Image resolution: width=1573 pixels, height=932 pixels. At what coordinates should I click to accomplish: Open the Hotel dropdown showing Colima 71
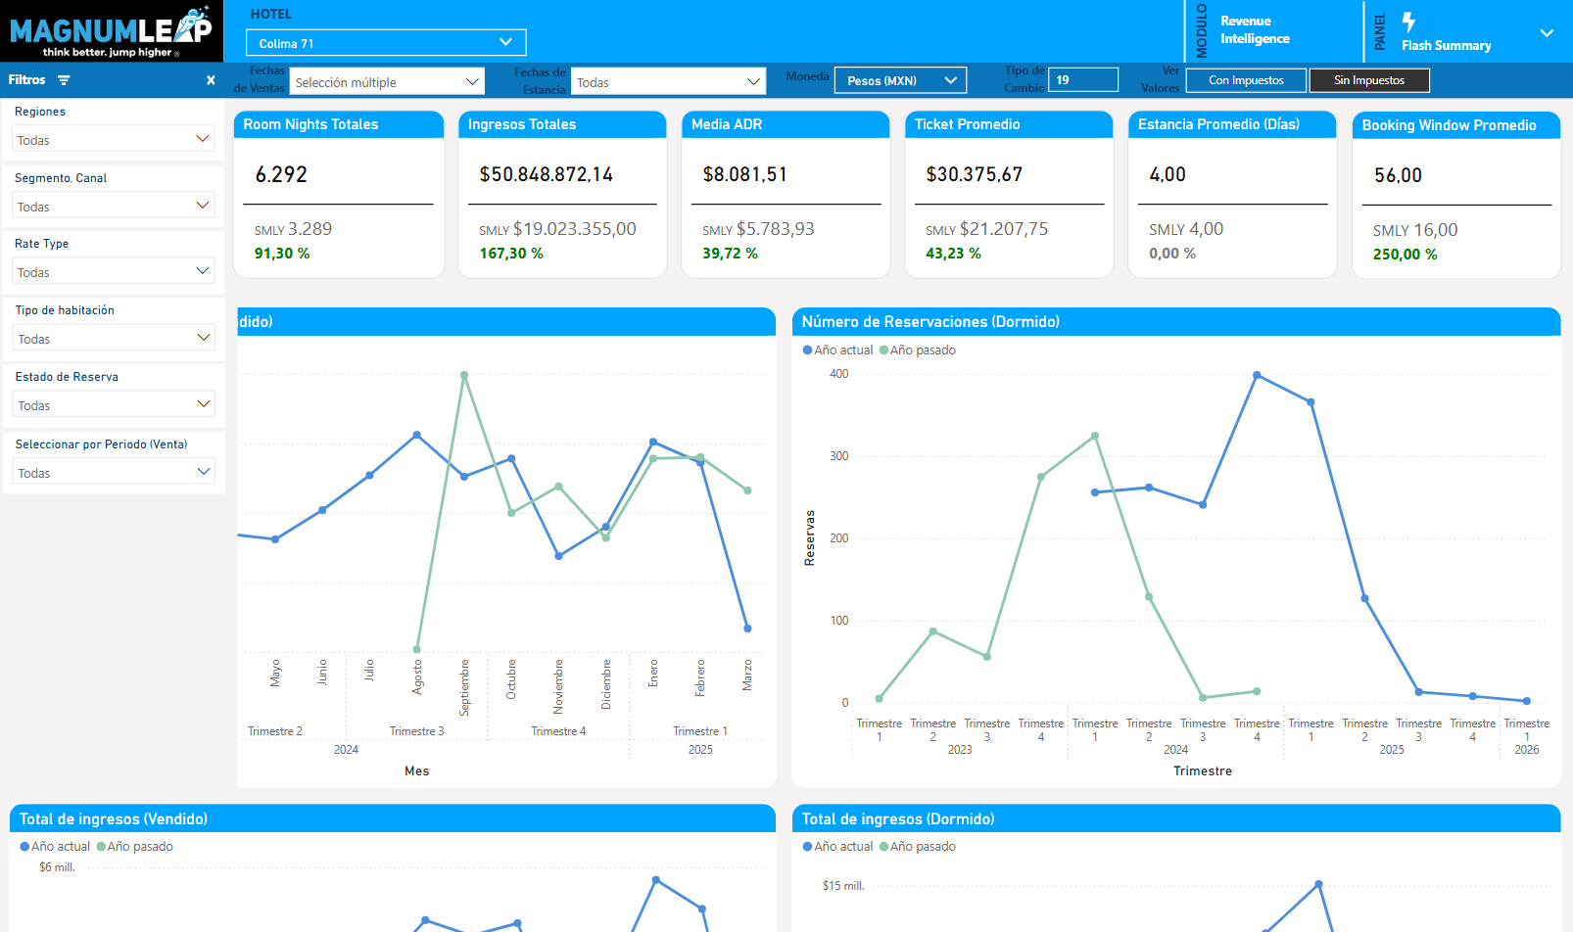[386, 43]
